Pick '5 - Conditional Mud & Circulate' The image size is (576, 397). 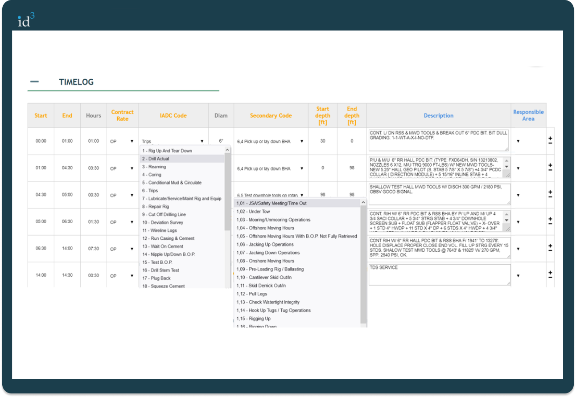coord(182,183)
